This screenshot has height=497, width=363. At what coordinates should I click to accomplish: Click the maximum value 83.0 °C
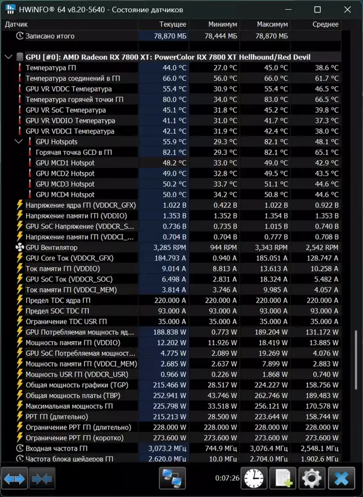click(x=276, y=100)
